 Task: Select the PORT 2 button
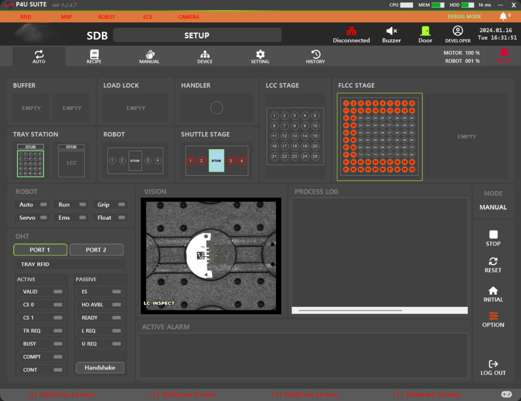[x=96, y=250]
